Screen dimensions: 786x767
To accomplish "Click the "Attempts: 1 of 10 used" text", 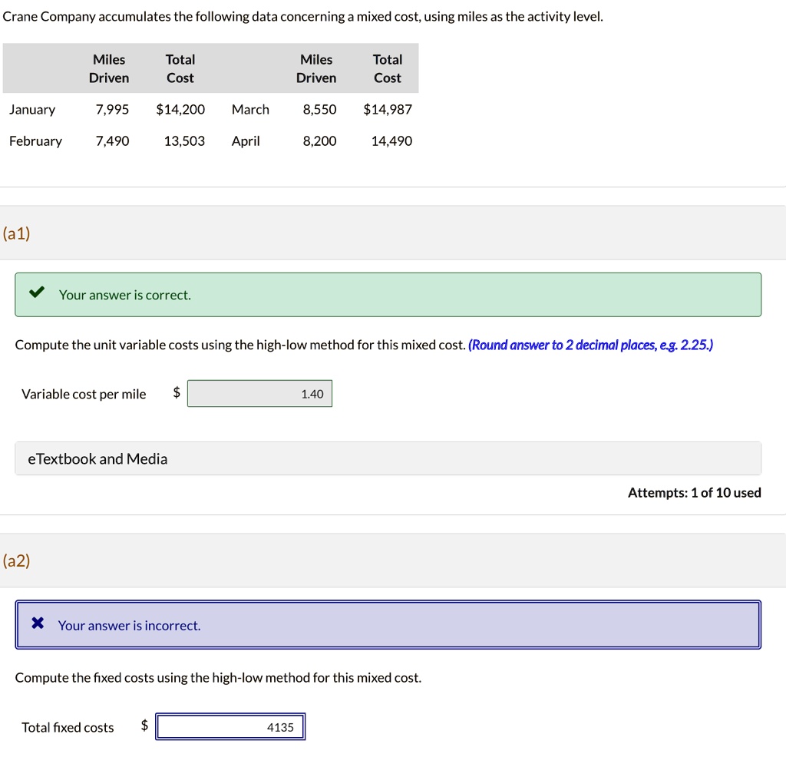I will (x=694, y=493).
